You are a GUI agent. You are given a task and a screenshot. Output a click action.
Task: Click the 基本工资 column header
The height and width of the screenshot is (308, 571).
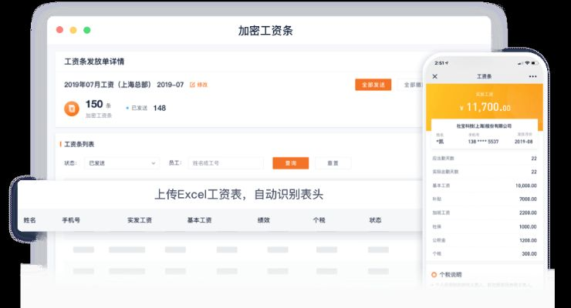point(199,220)
